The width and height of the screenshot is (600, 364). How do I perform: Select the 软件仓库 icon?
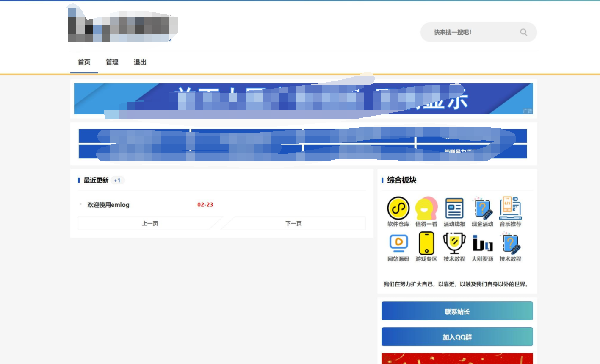[x=398, y=208]
